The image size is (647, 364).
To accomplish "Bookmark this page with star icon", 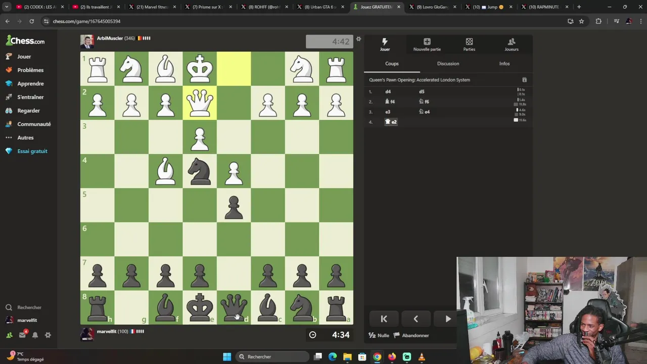I will pos(581,21).
